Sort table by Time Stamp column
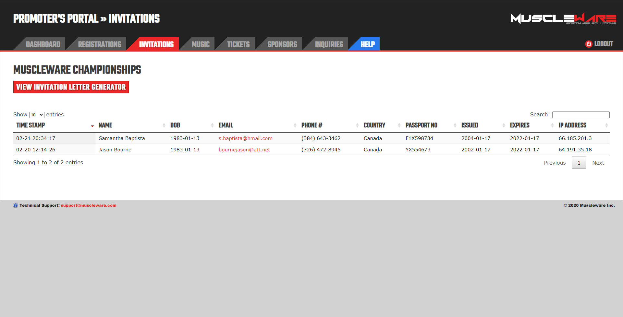 (31, 125)
